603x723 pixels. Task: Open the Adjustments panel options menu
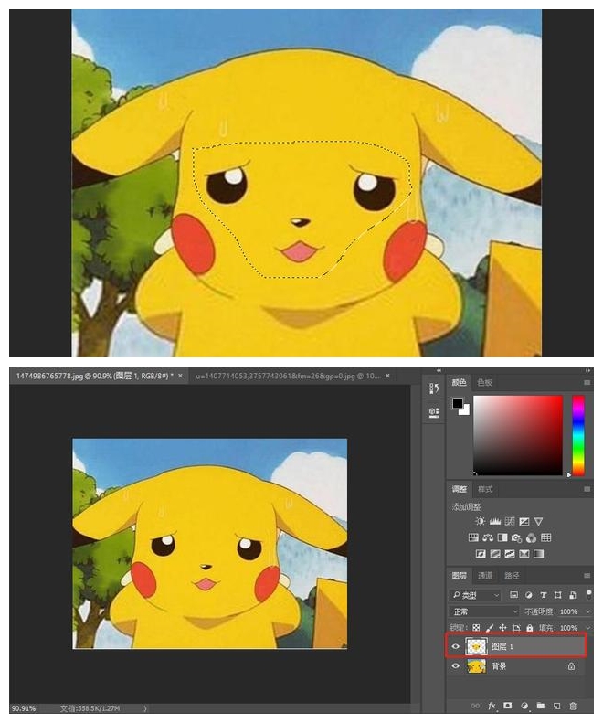587,489
